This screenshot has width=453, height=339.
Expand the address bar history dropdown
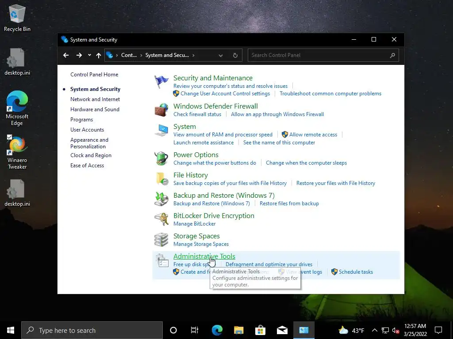click(220, 55)
